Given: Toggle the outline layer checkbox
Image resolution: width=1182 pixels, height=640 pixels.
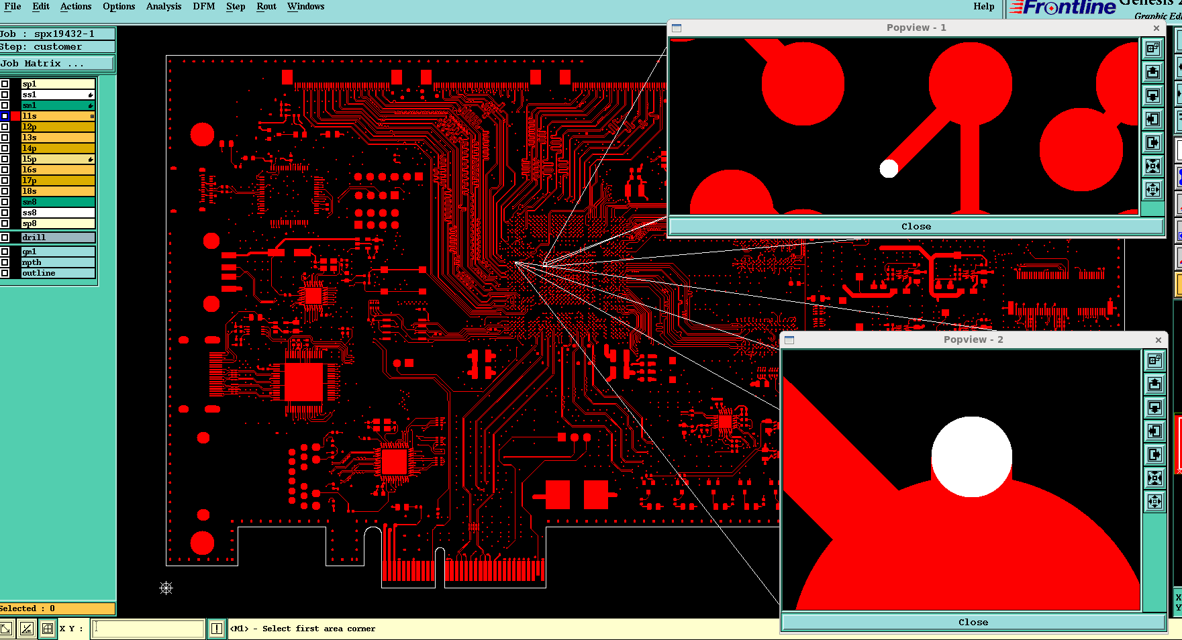Looking at the screenshot, I should click(5, 273).
